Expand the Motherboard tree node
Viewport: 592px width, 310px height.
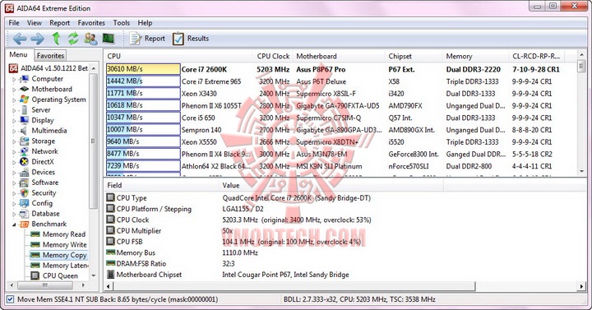[x=14, y=90]
